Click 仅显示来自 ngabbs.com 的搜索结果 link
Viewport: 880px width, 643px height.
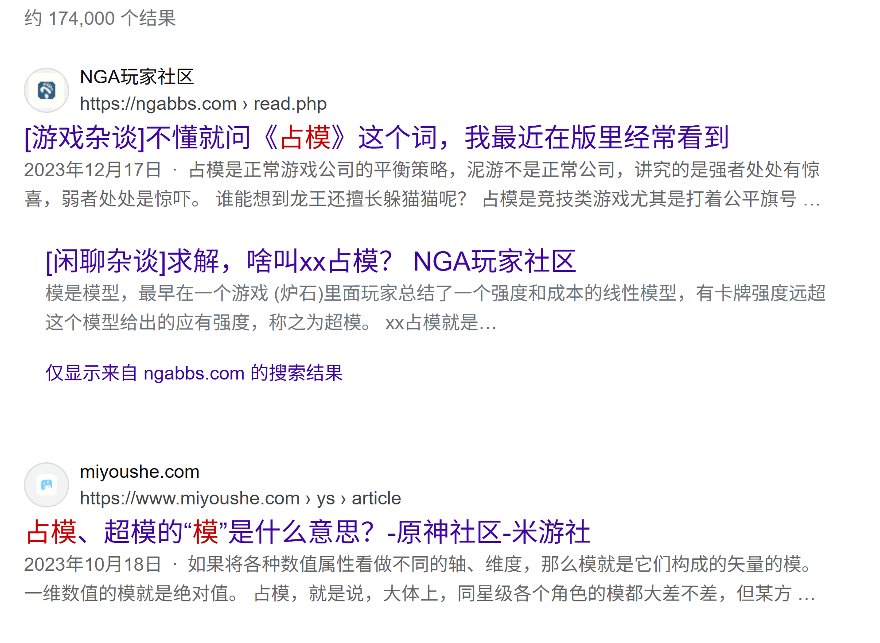click(x=194, y=373)
